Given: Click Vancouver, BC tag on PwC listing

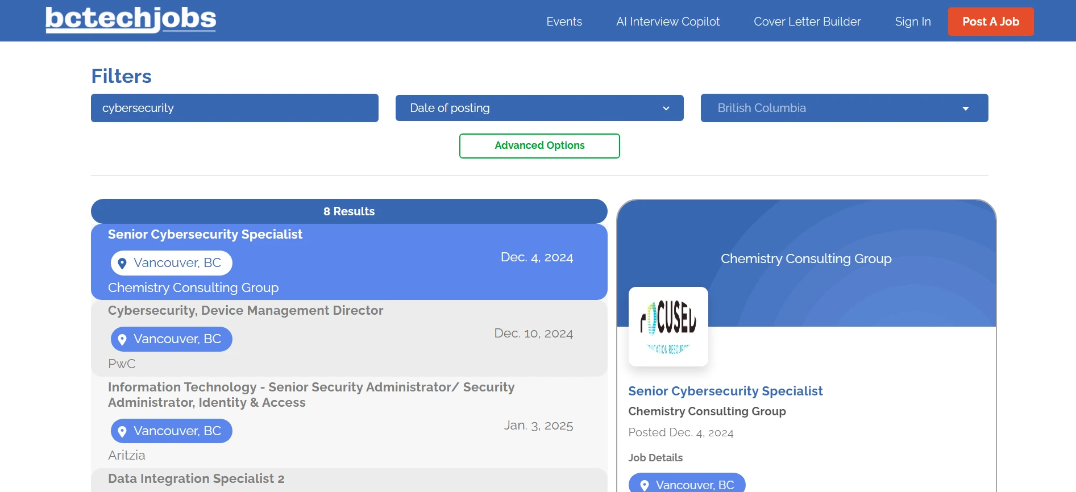Looking at the screenshot, I should point(172,339).
